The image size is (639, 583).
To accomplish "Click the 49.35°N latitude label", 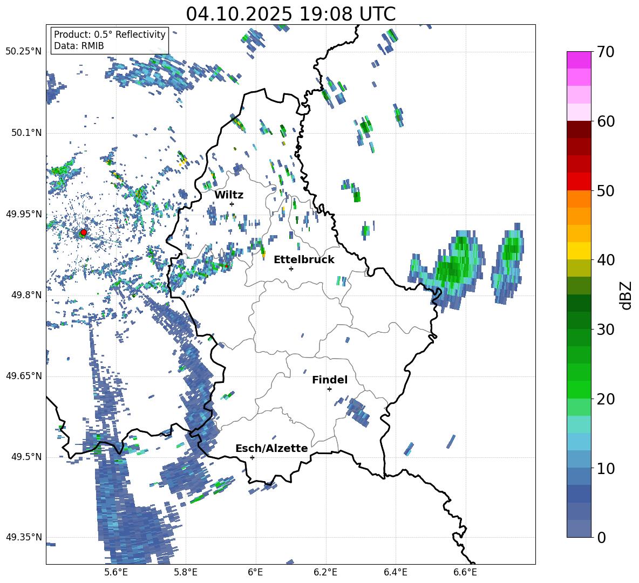I will [x=24, y=537].
